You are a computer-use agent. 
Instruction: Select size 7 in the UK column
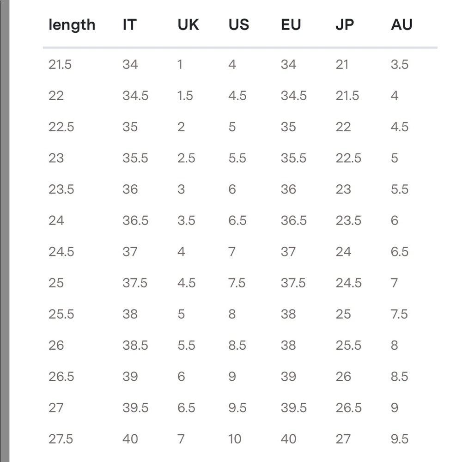click(181, 439)
